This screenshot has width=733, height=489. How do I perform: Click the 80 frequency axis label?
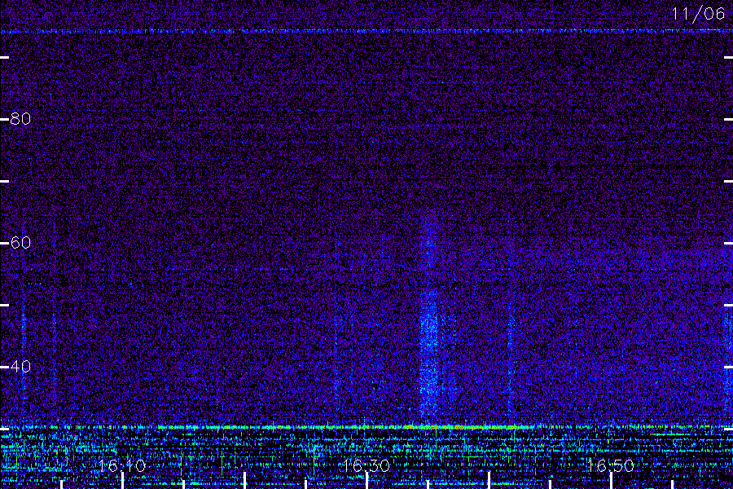[x=20, y=119]
